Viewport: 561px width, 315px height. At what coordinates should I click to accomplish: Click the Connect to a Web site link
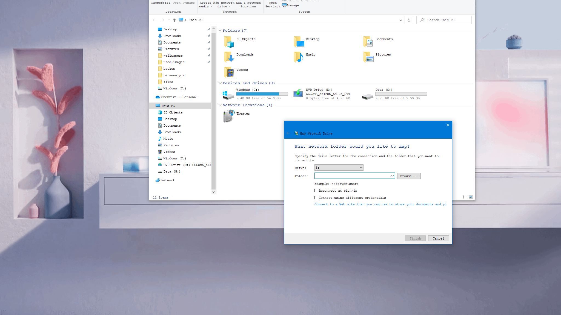[380, 205]
